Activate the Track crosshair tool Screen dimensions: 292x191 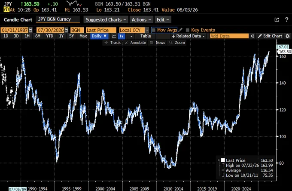(x=113, y=43)
